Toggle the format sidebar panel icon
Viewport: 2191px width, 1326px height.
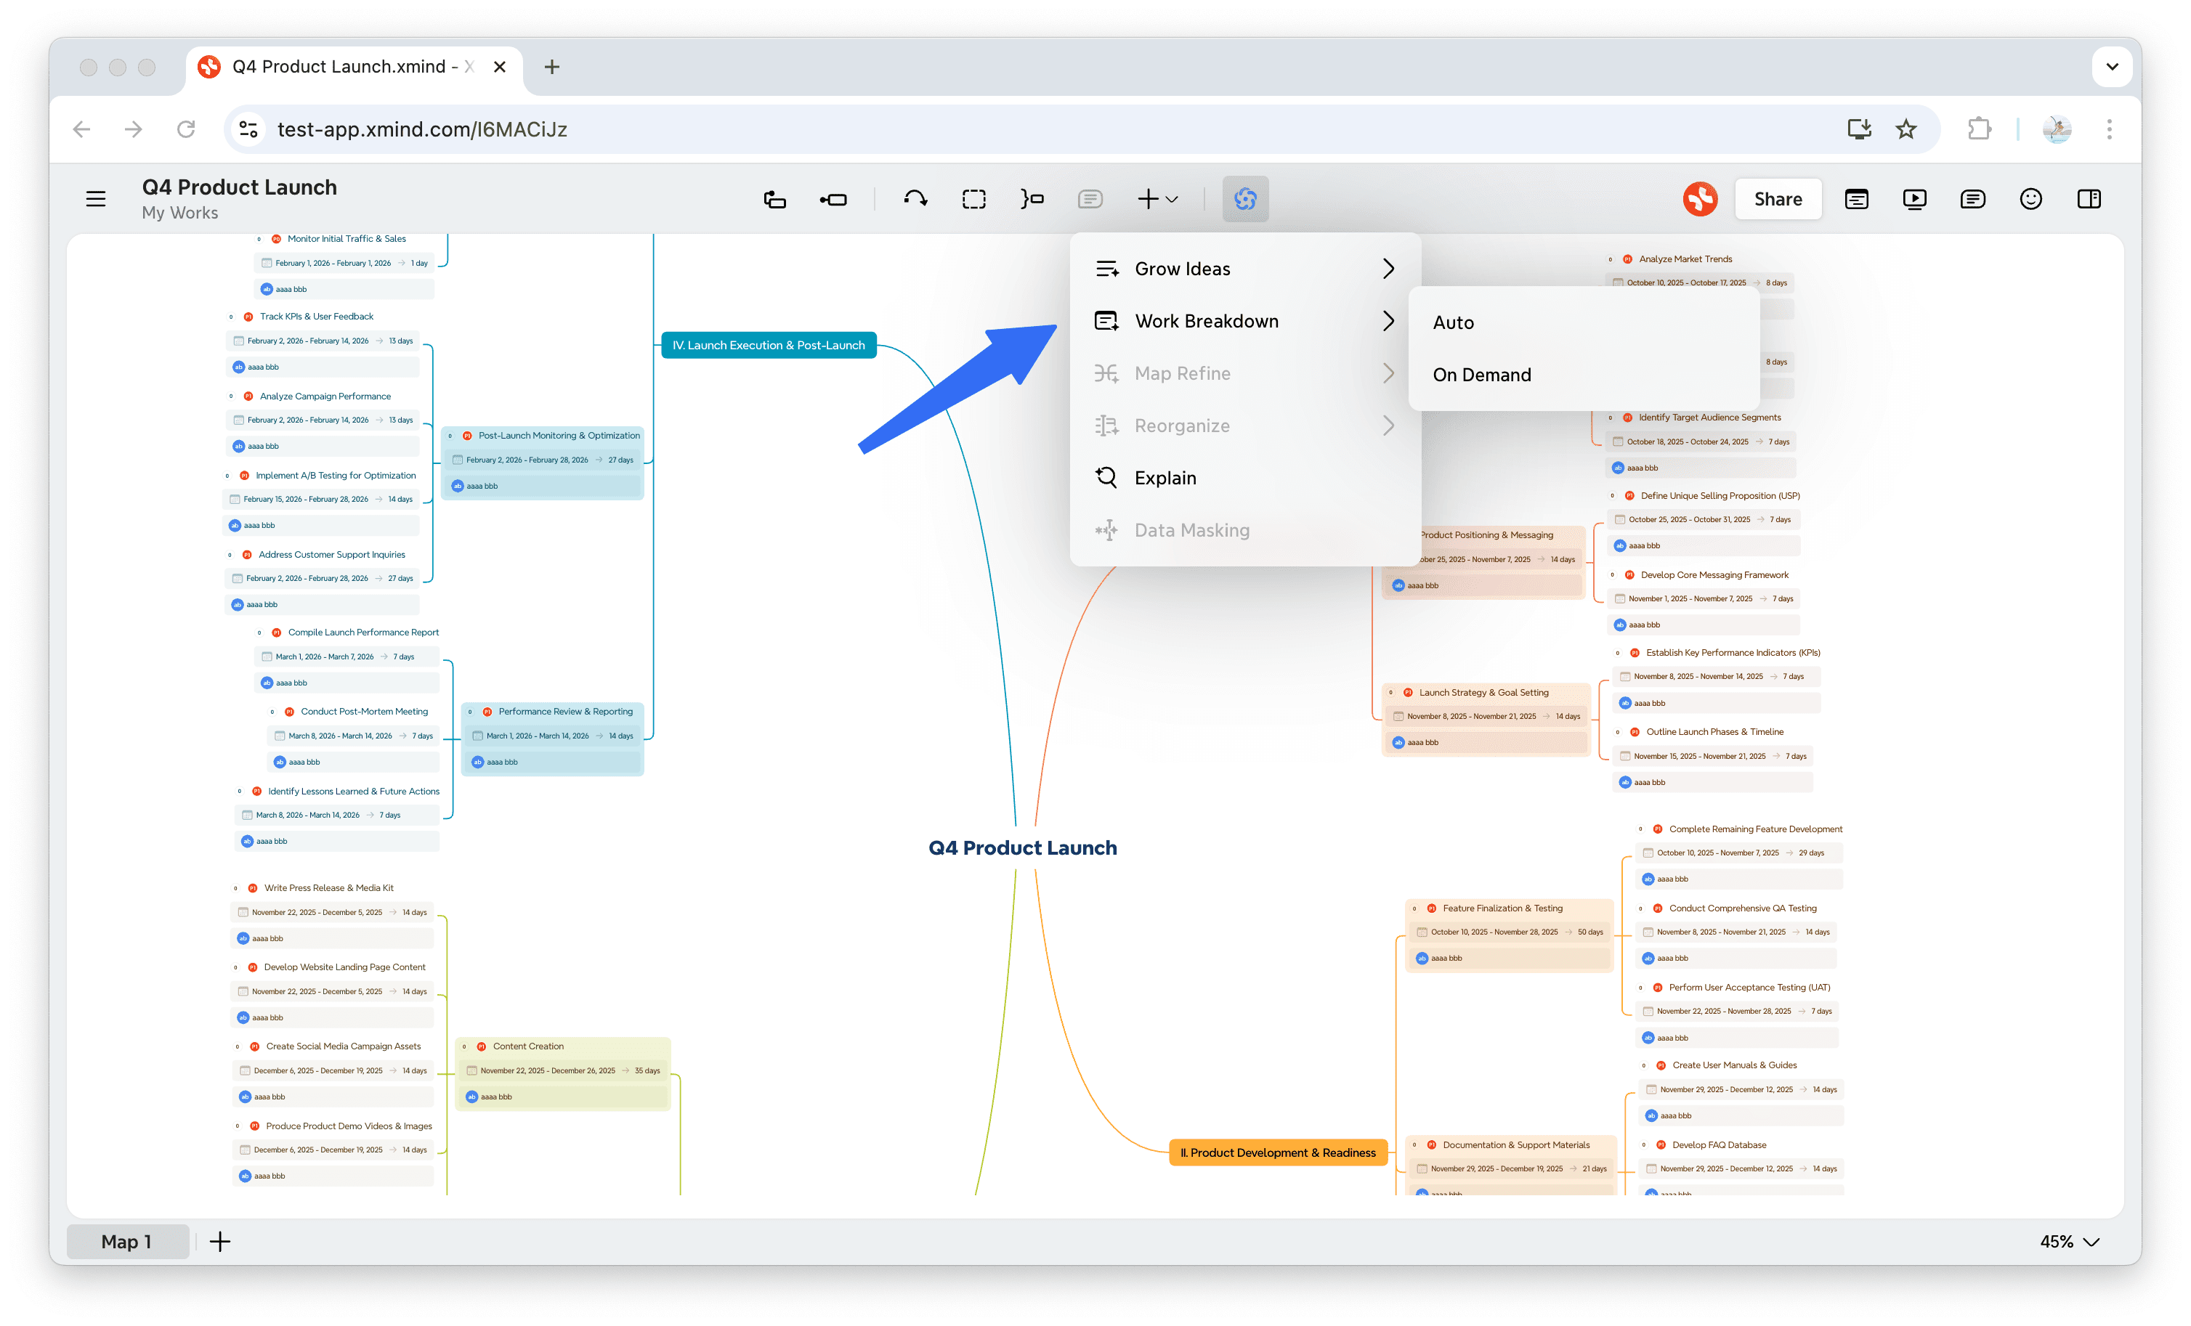pos(2089,198)
